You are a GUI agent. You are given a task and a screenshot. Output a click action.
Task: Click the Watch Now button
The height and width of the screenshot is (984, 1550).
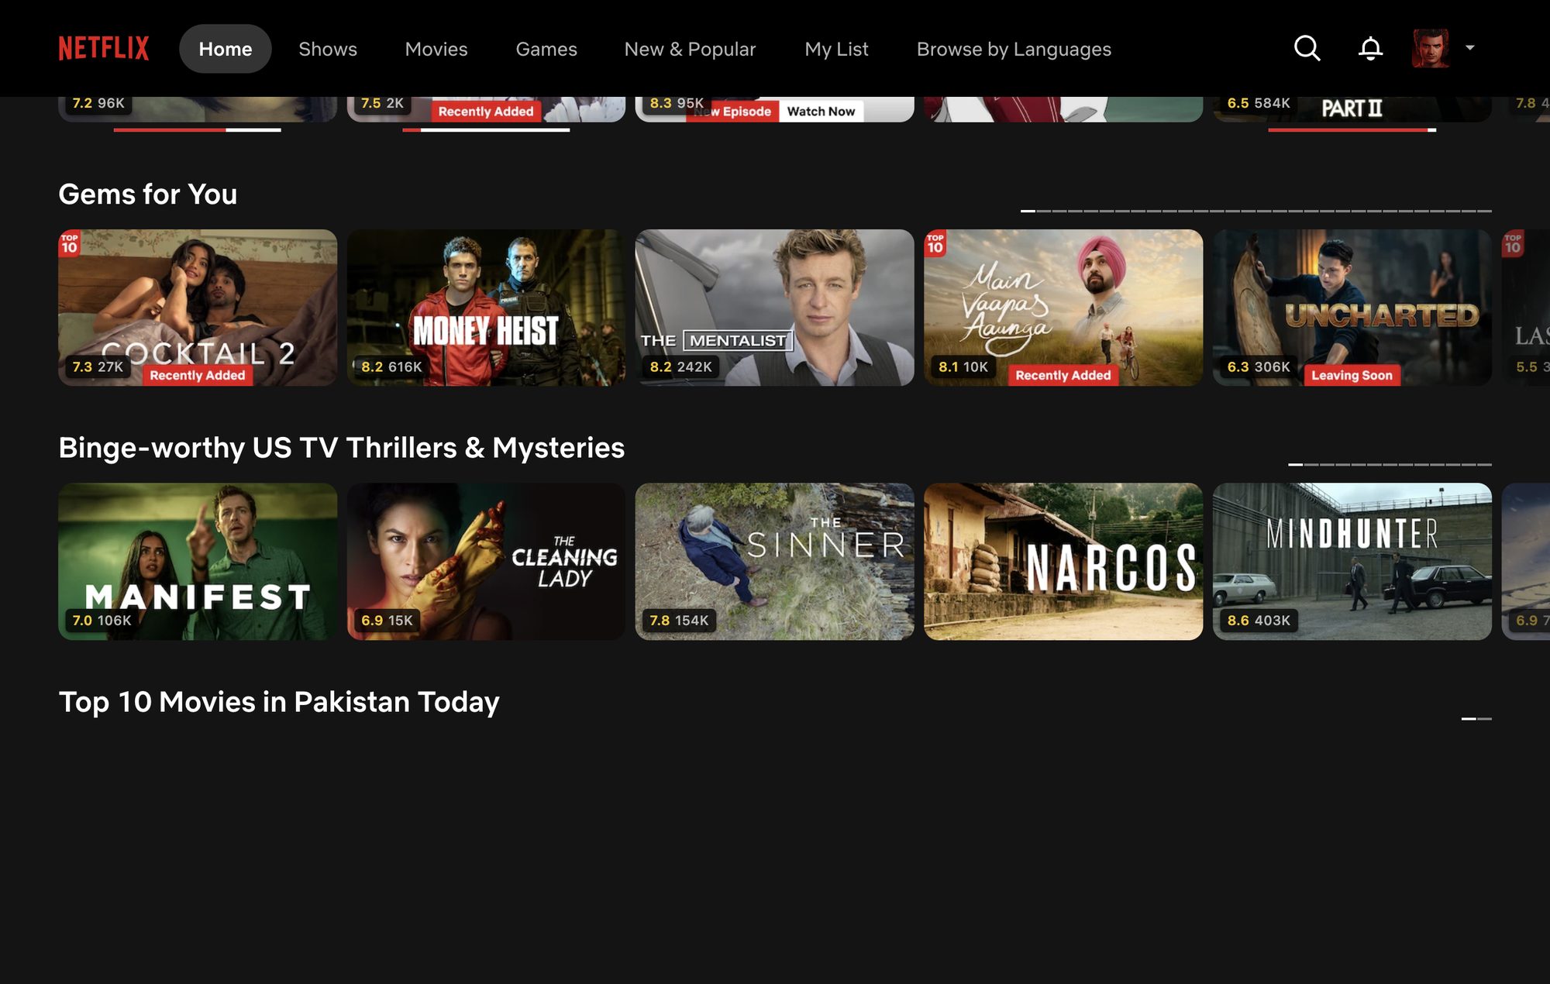point(821,112)
